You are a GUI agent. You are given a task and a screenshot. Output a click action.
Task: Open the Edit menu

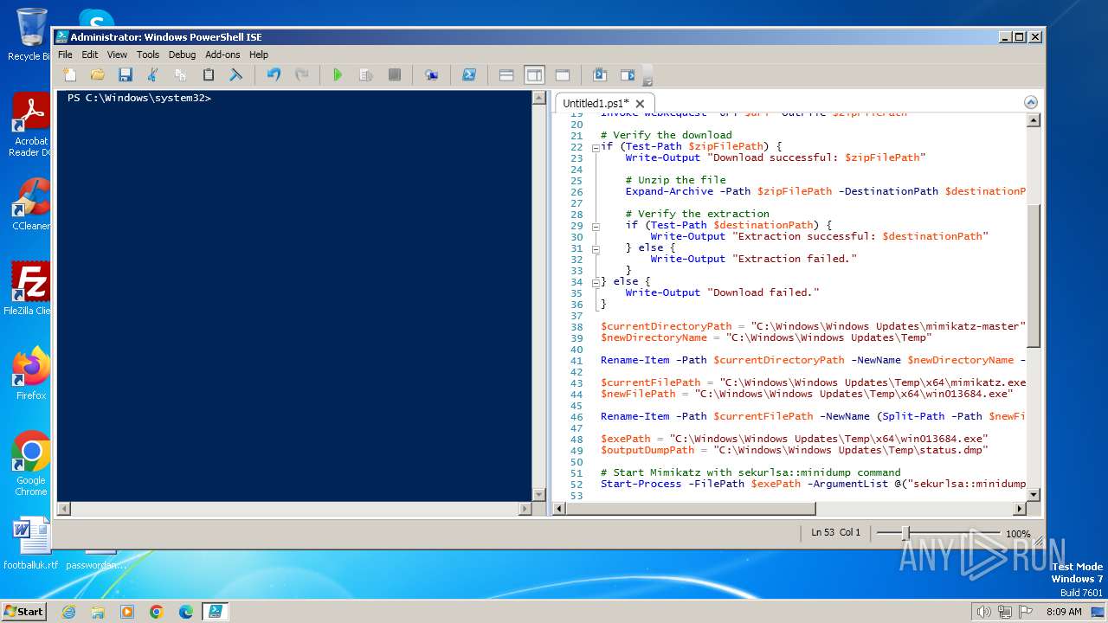coord(90,55)
